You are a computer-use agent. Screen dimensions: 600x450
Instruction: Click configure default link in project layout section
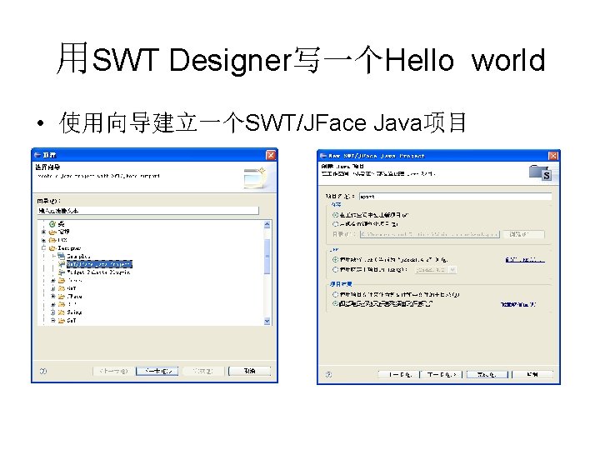pos(518,304)
